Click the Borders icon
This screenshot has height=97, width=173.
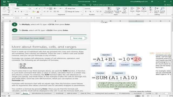tap(27, 12)
